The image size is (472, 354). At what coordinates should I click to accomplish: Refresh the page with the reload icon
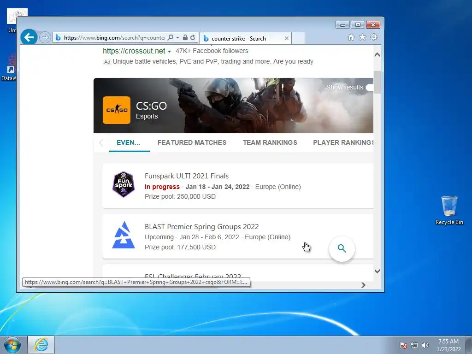pos(193,38)
